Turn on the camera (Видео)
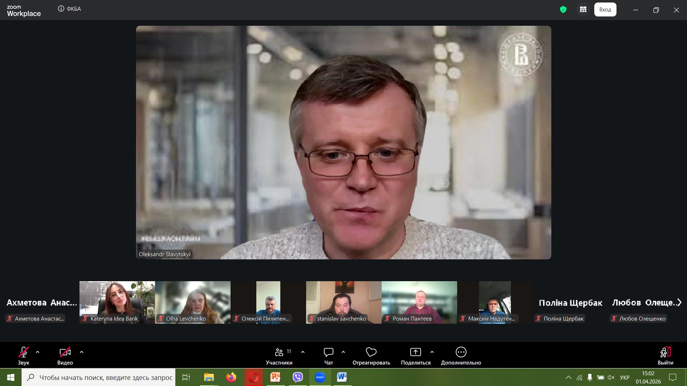 click(x=65, y=352)
